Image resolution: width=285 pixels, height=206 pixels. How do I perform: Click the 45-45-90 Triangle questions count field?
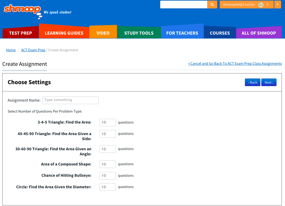point(108,134)
